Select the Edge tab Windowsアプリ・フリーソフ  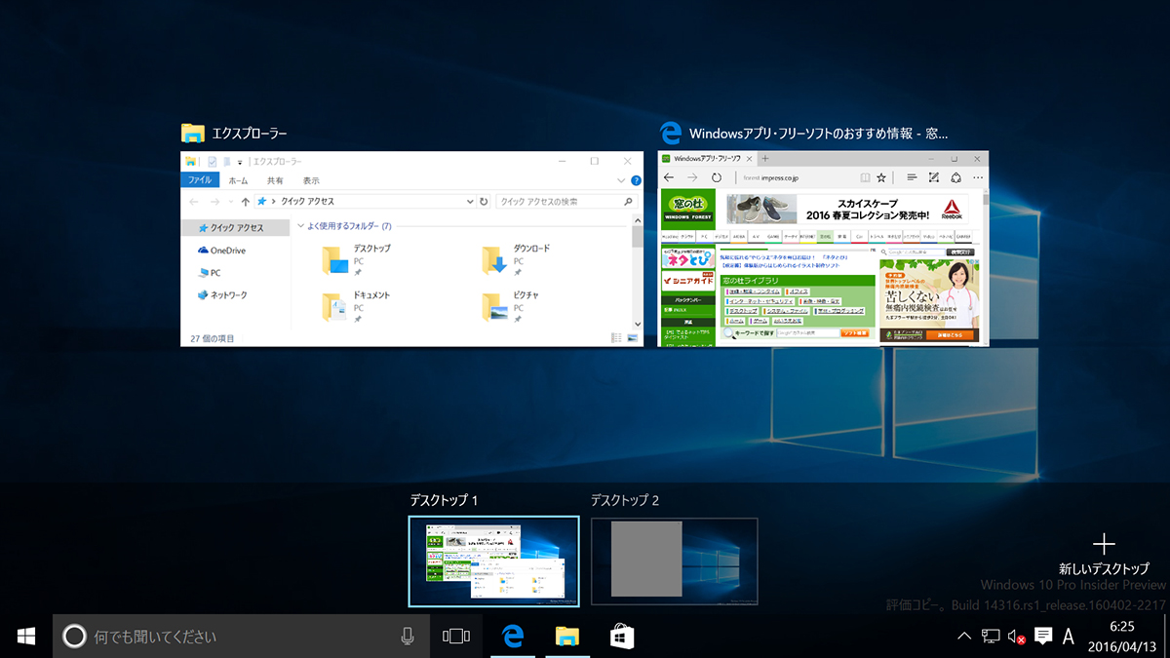[708, 159]
